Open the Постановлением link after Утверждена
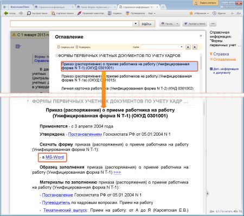 tap(85, 134)
